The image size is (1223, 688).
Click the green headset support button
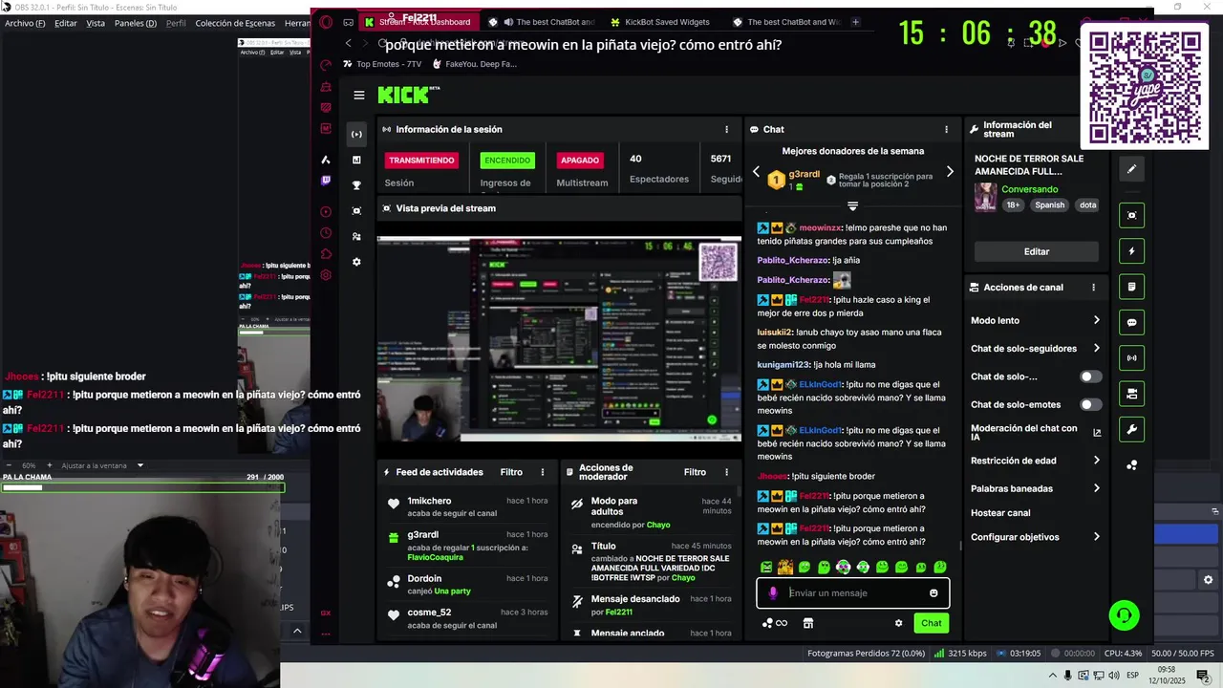pyautogui.click(x=1124, y=615)
